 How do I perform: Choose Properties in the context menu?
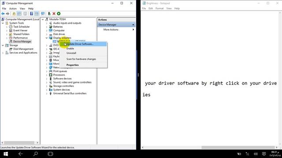tap(83, 65)
